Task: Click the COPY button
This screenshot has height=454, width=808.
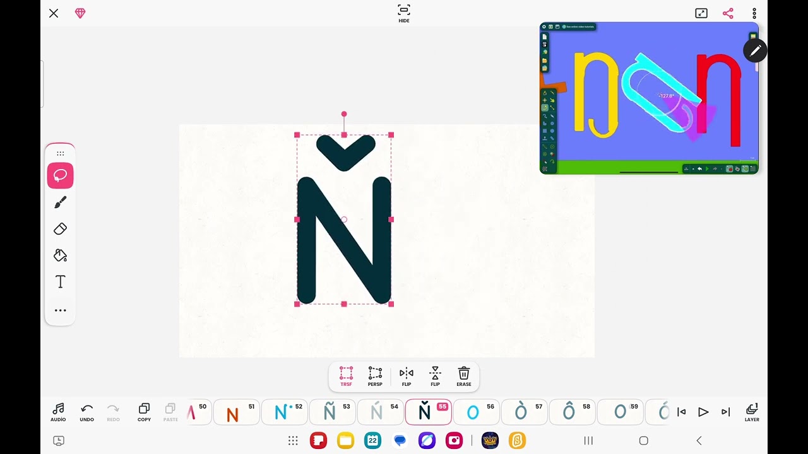Action: pyautogui.click(x=144, y=412)
